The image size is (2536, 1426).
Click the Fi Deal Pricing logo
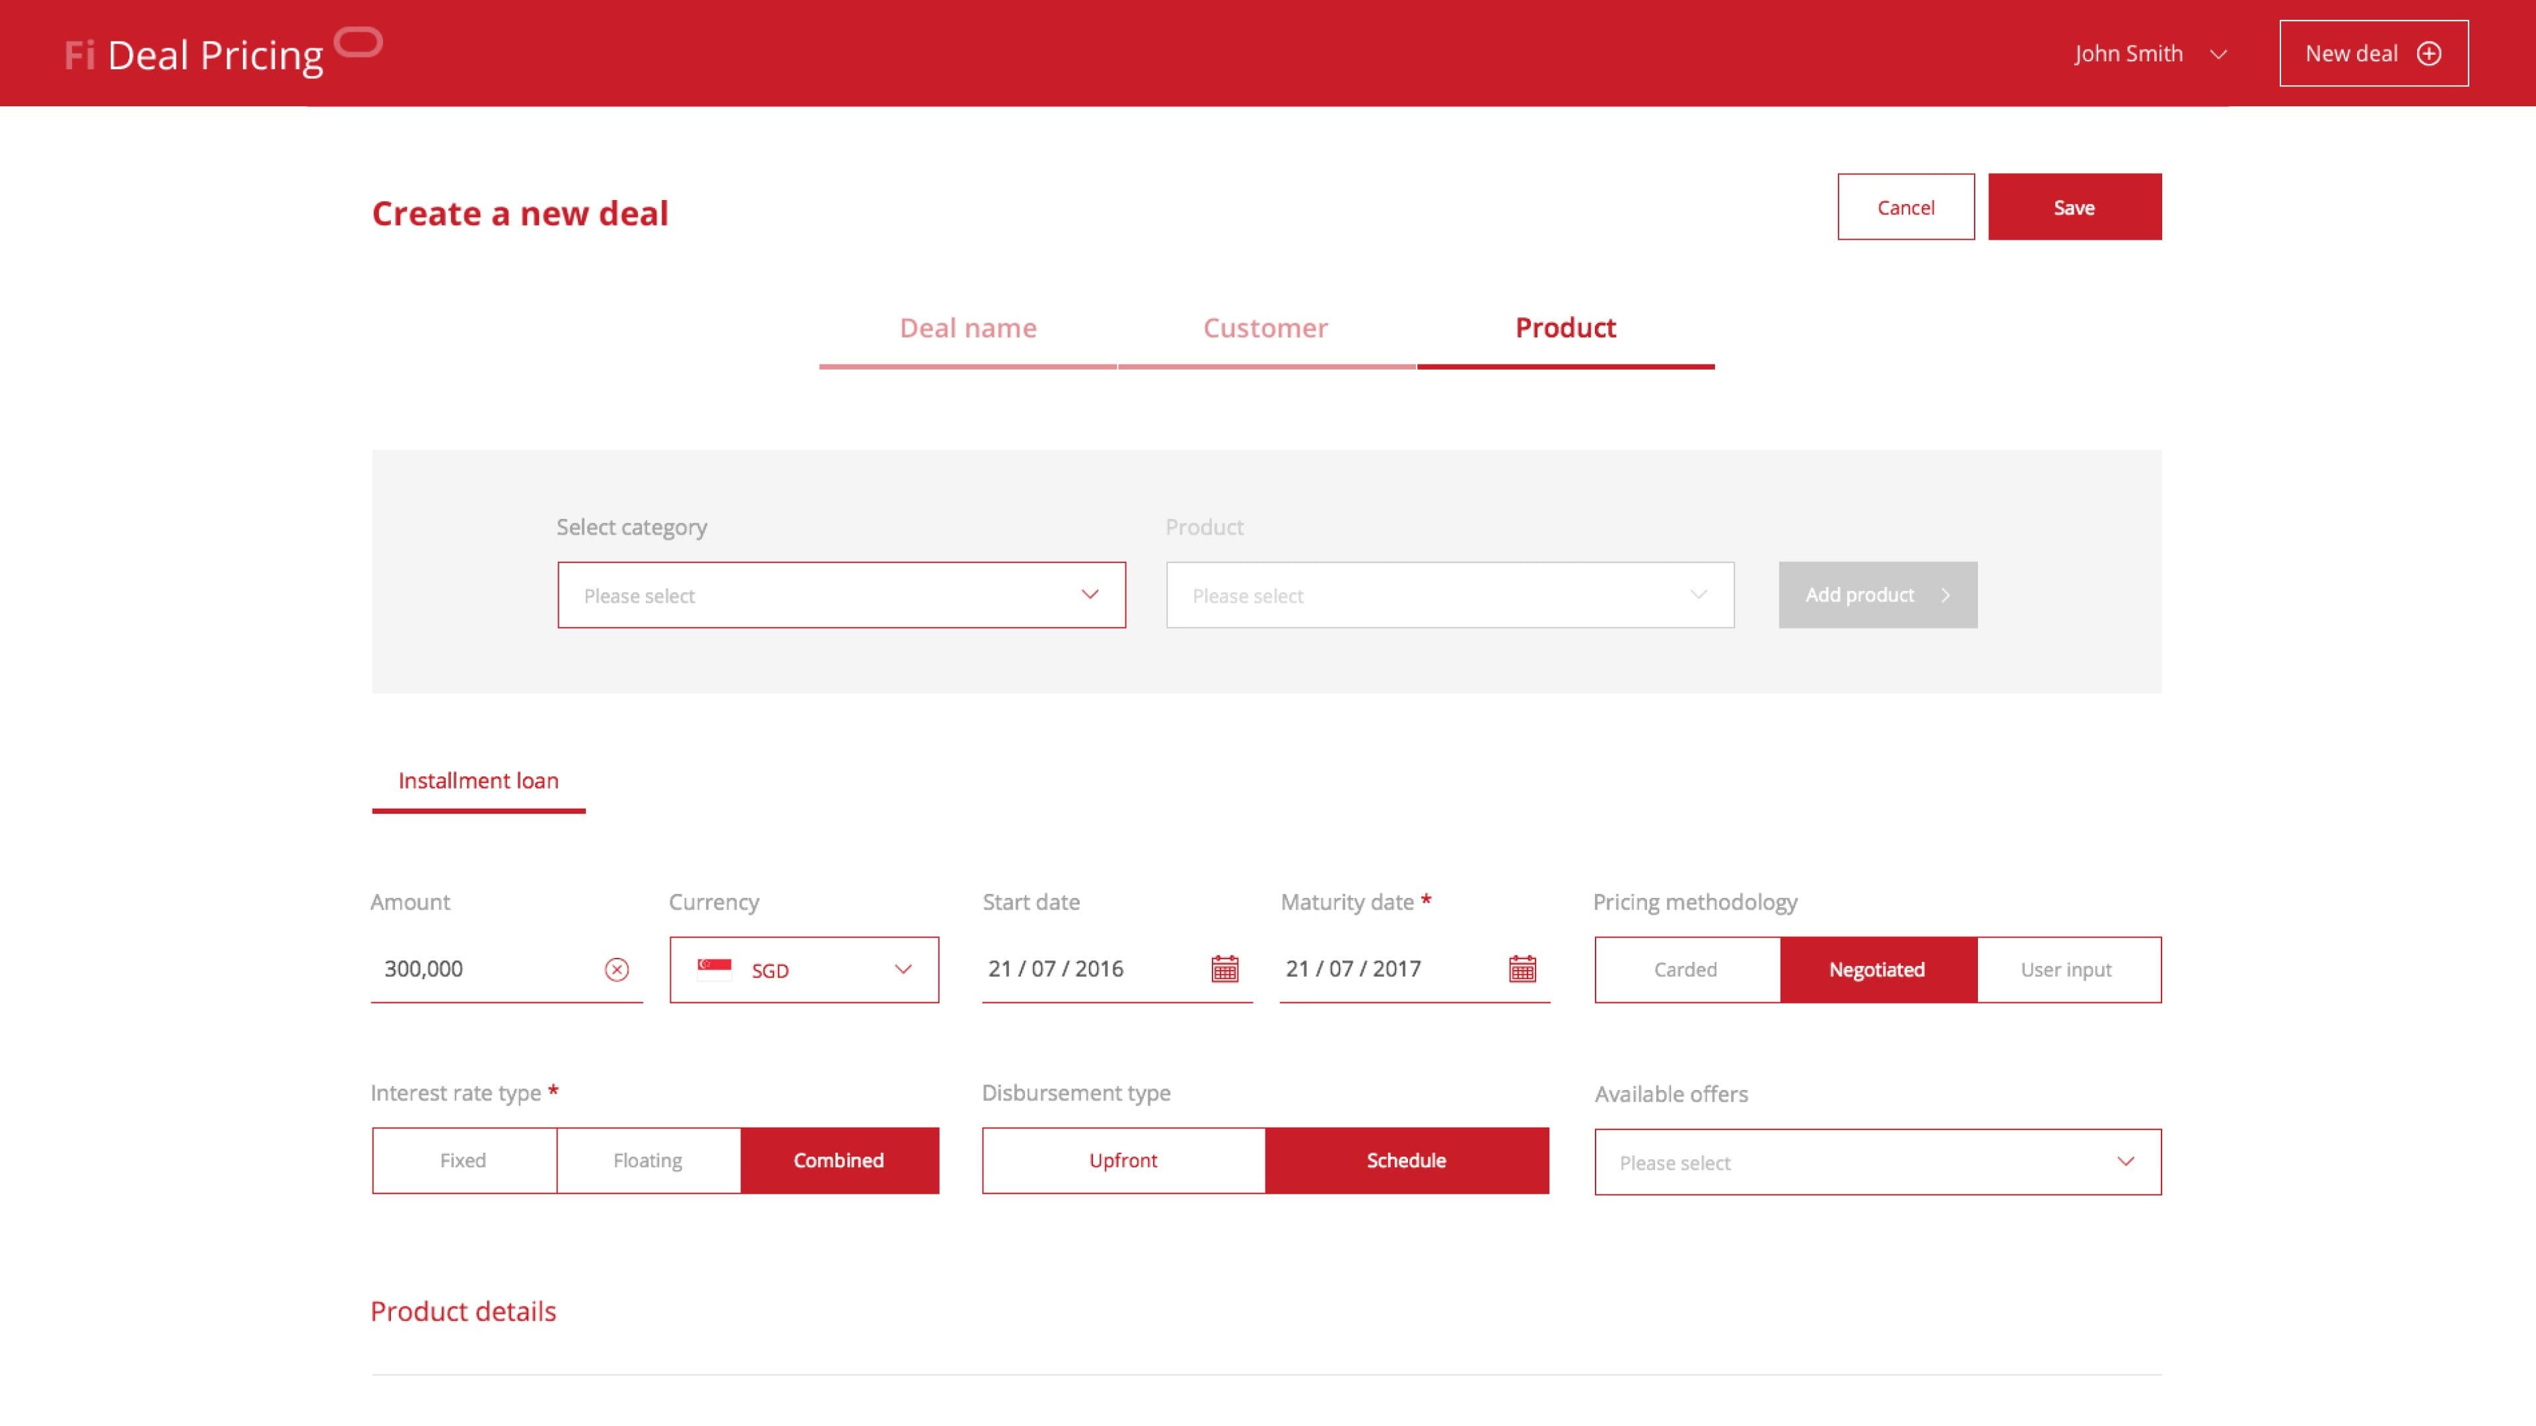[x=223, y=52]
